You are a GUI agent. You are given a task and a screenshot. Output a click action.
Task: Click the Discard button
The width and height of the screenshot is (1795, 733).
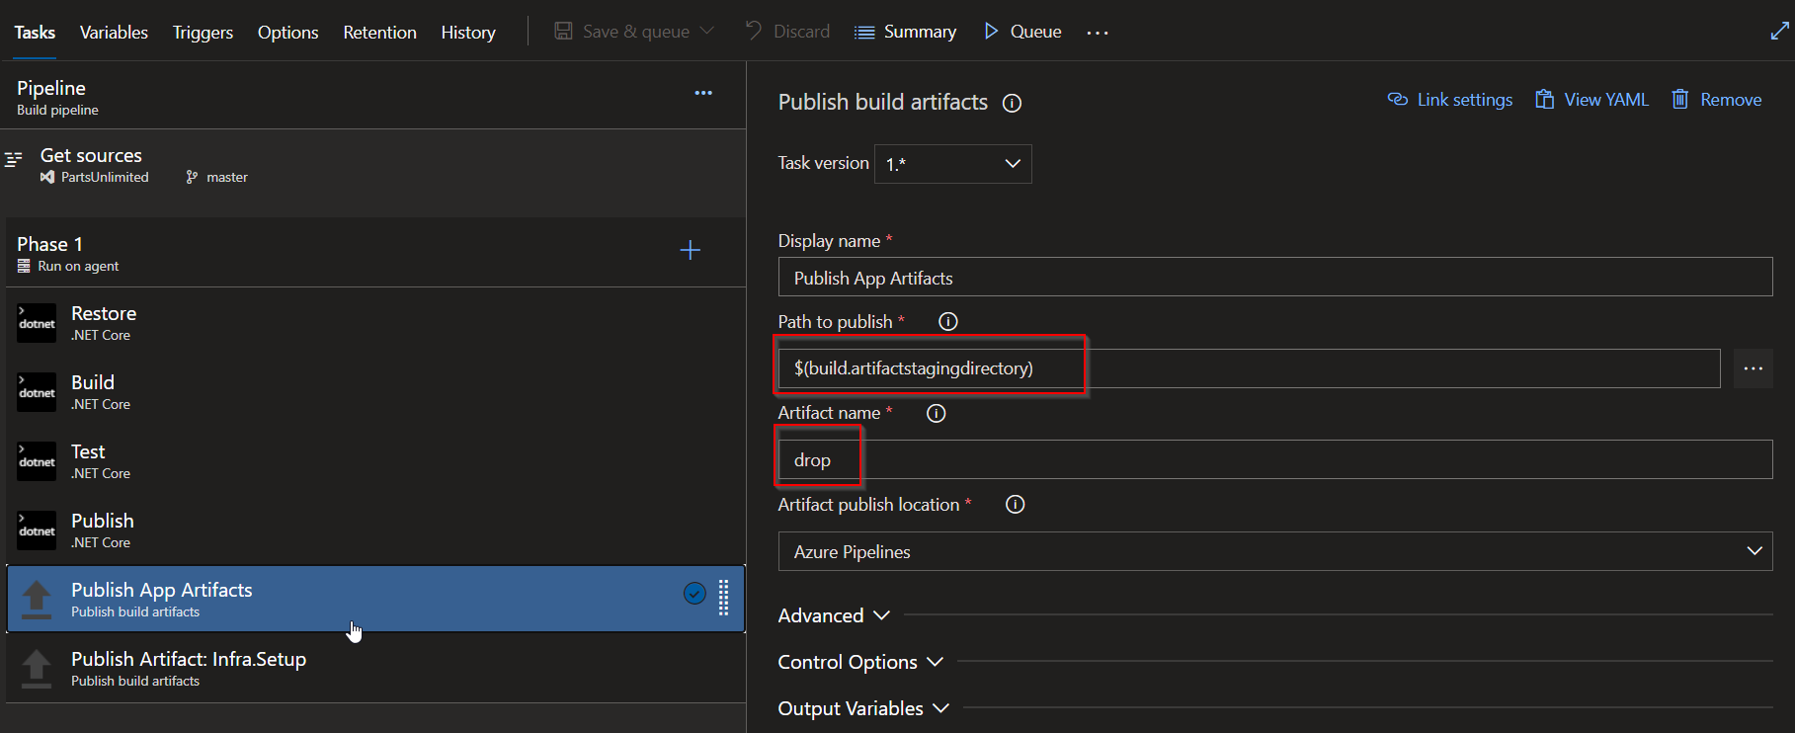coord(787,32)
